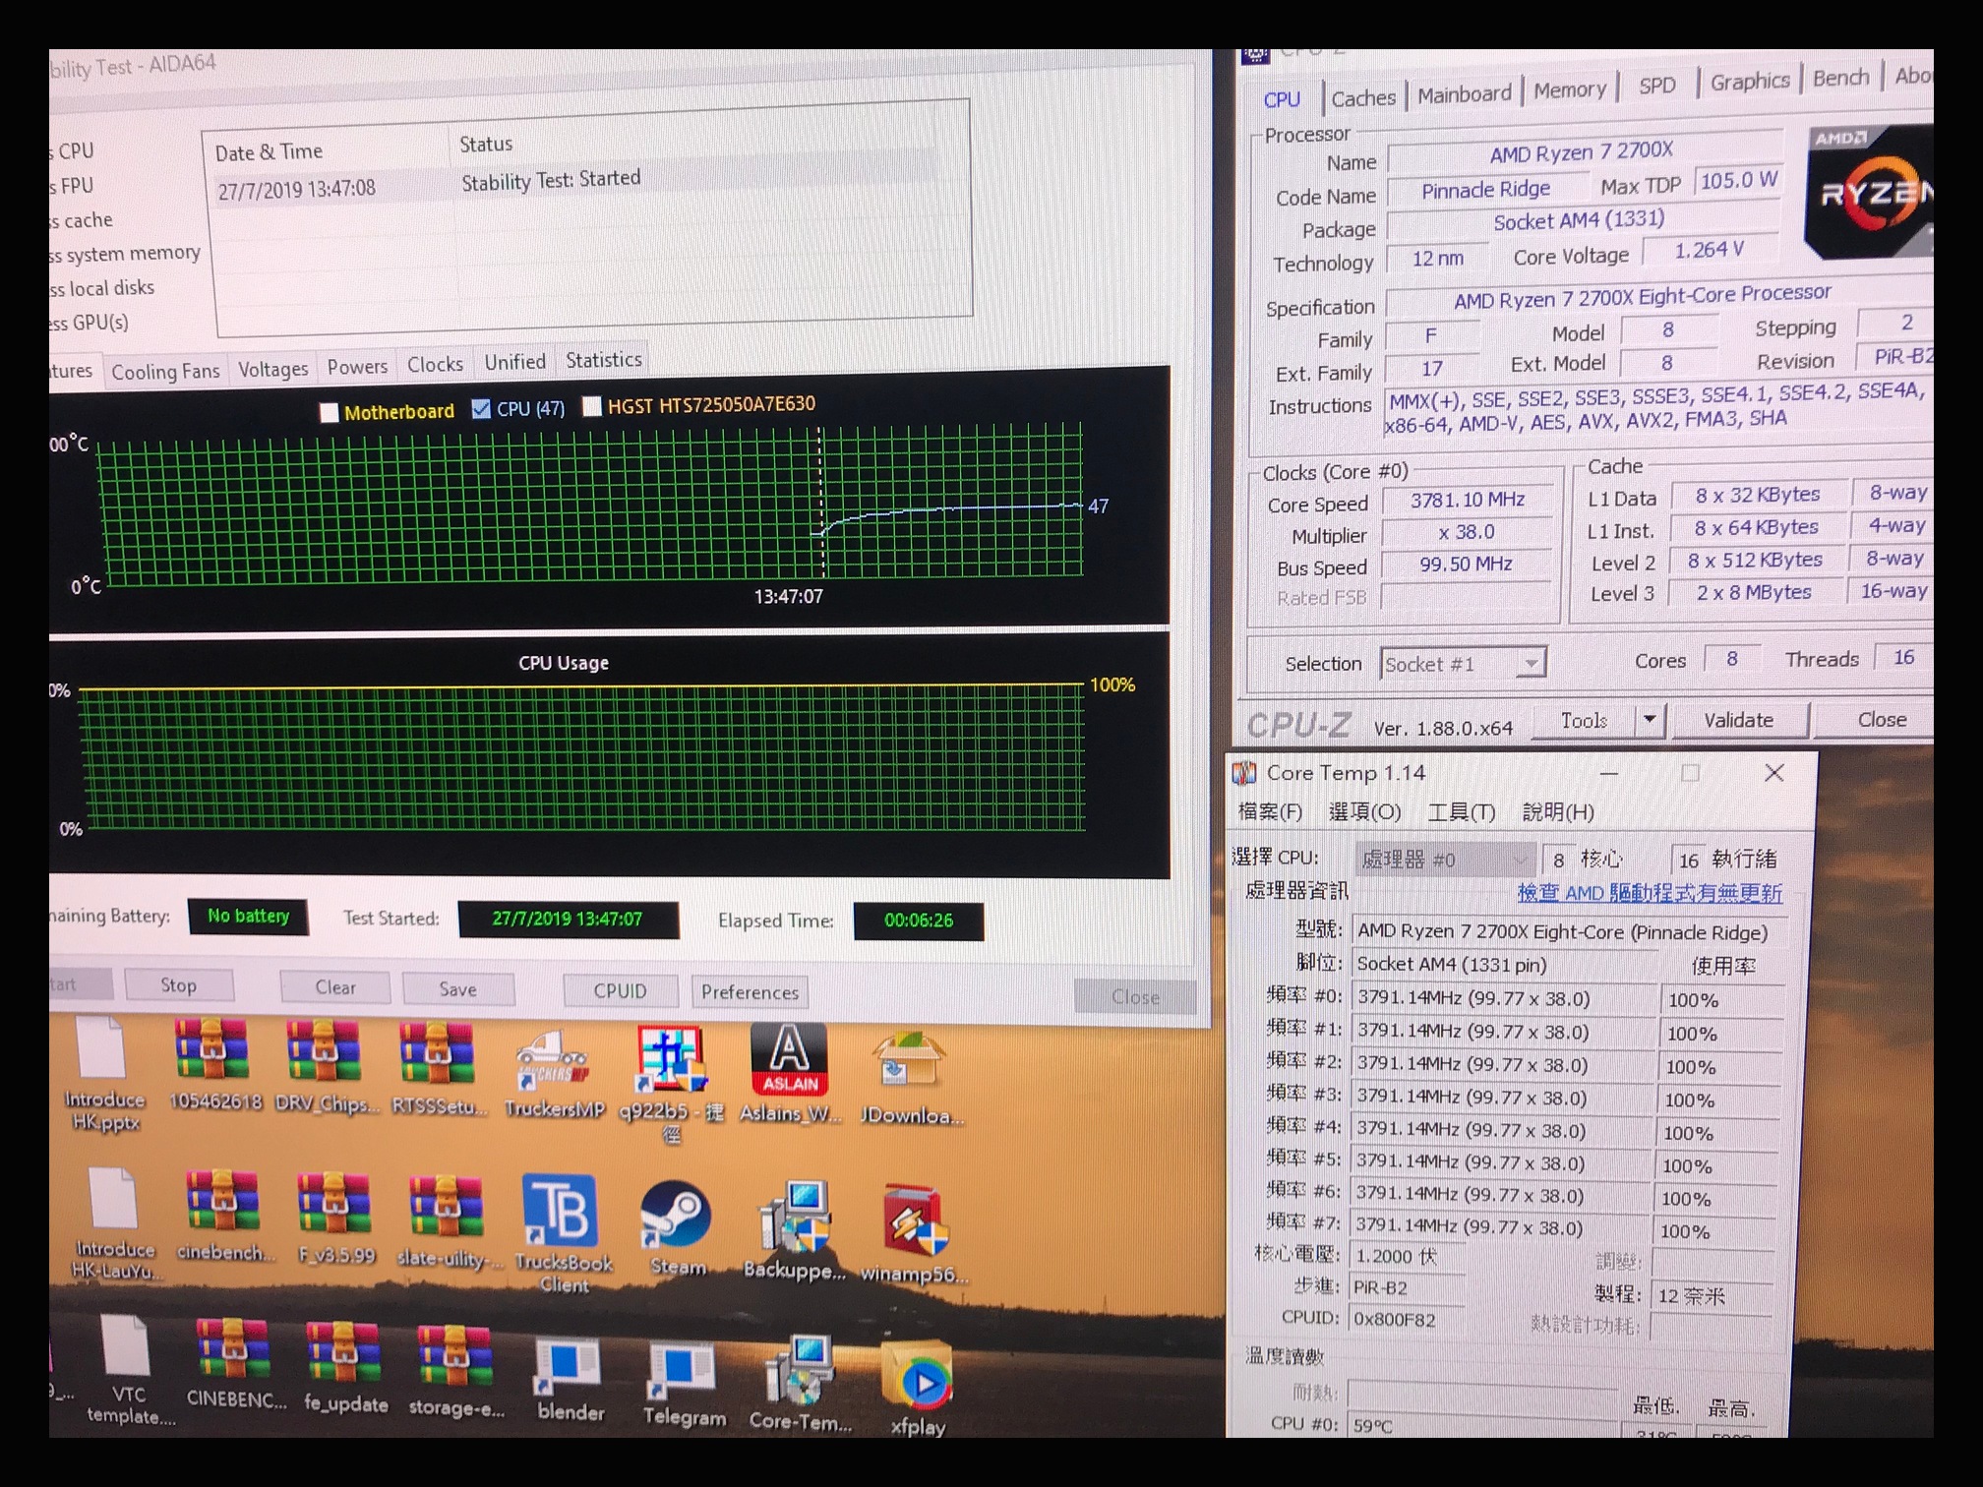Click the Close button in CPU-Z

point(1880,720)
